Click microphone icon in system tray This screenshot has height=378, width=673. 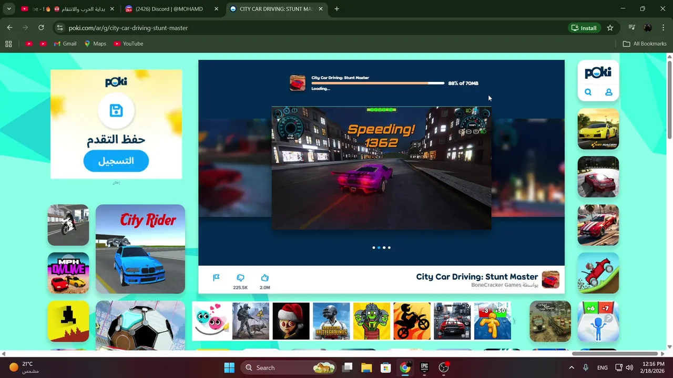(586, 367)
